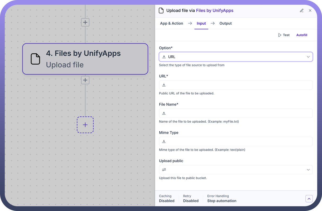
Task: Open the Option dropdown showing URL
Action: (x=236, y=57)
